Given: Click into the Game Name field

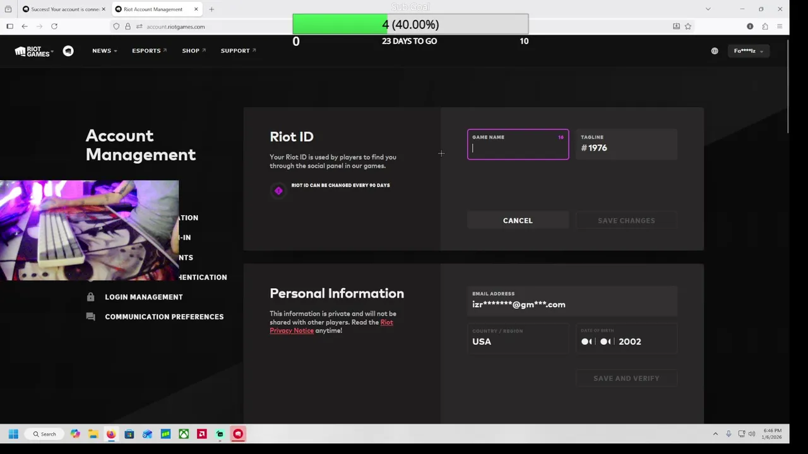Looking at the screenshot, I should [518, 144].
